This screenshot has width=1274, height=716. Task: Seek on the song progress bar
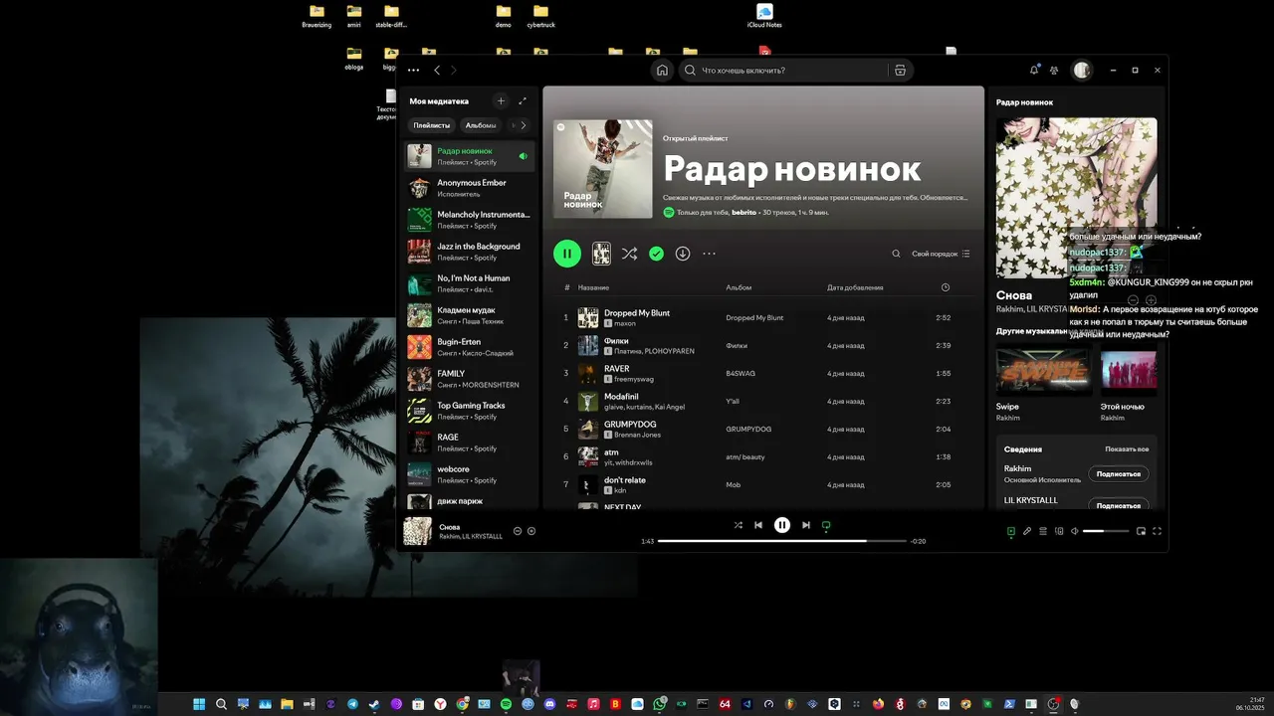(x=782, y=541)
